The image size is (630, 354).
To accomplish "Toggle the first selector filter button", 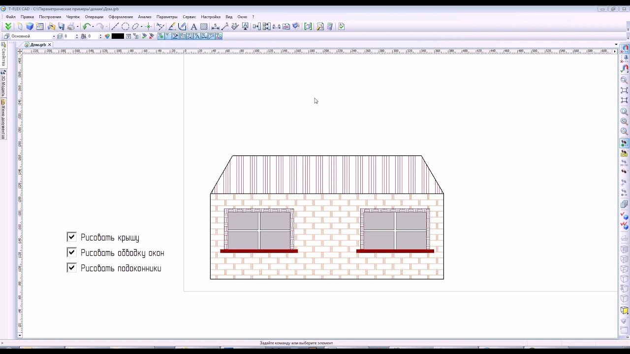I will point(161,36).
